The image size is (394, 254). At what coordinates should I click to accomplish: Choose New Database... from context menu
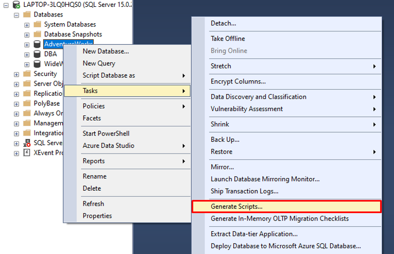pyautogui.click(x=127, y=51)
